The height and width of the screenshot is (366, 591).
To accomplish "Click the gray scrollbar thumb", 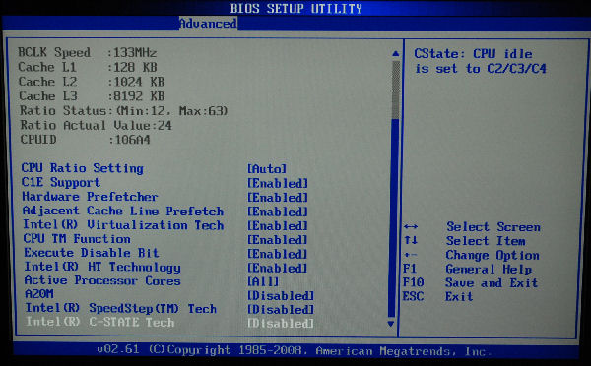I will 395,90.
